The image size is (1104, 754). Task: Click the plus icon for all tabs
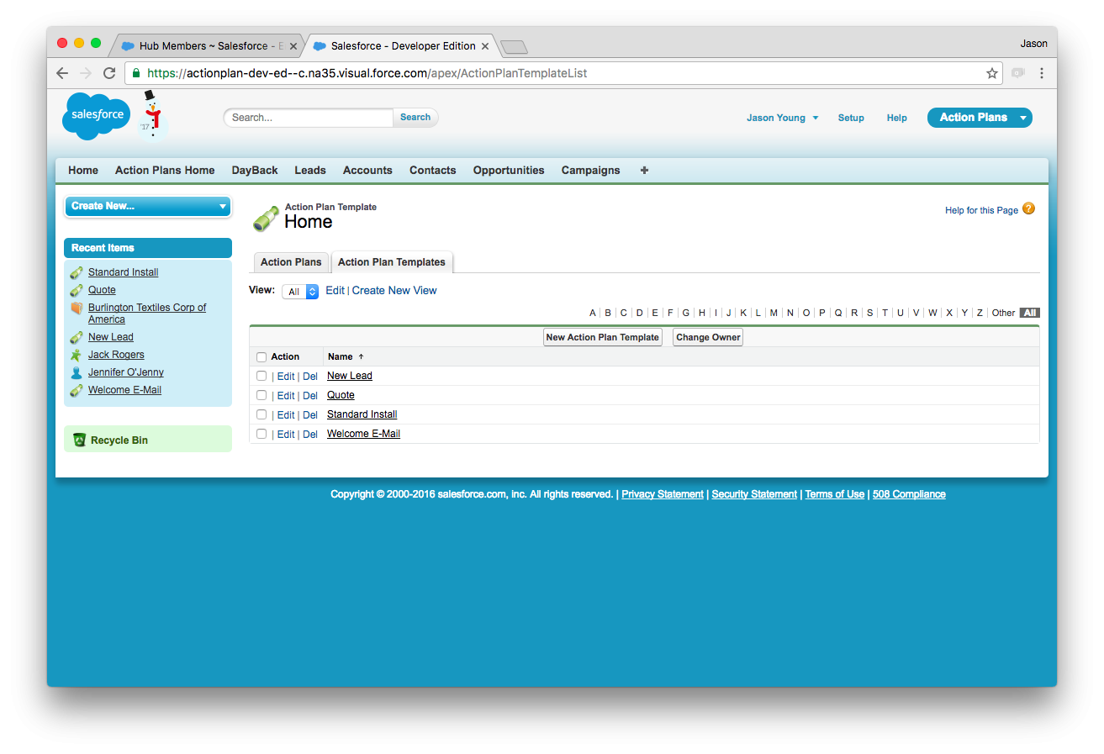click(x=644, y=170)
